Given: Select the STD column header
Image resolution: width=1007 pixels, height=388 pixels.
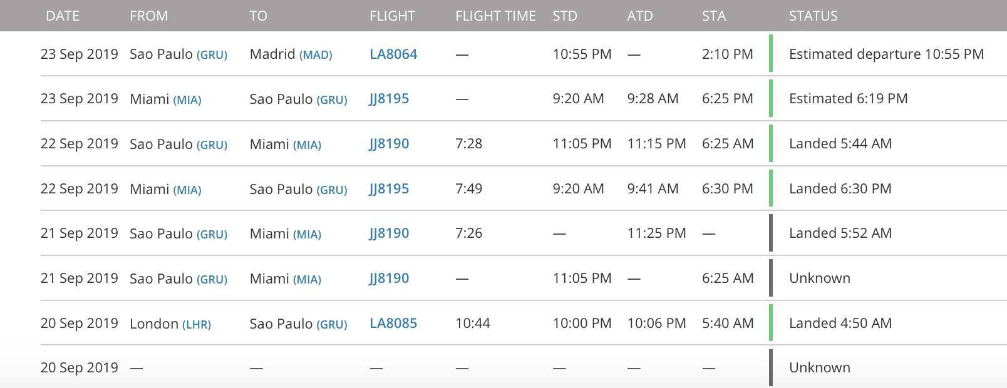Looking at the screenshot, I should 565,16.
